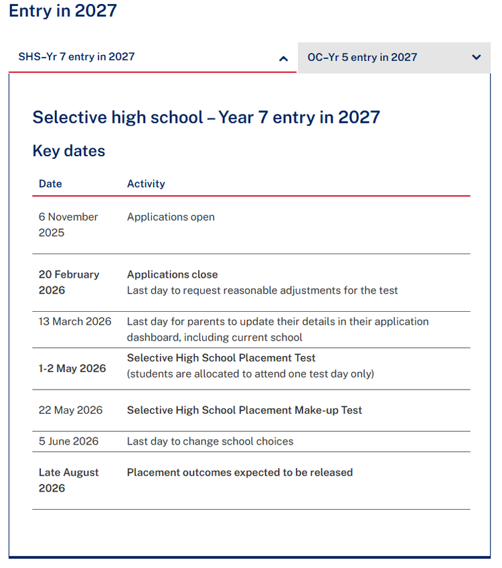Select the 20 February 2026 date cell

click(x=69, y=282)
